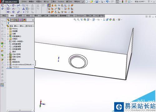Click the feature tree filter field

coord(20,23)
